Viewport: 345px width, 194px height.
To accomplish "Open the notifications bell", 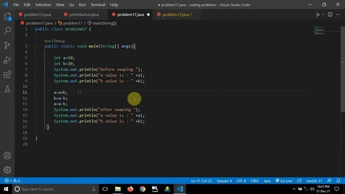I will 338,181.
